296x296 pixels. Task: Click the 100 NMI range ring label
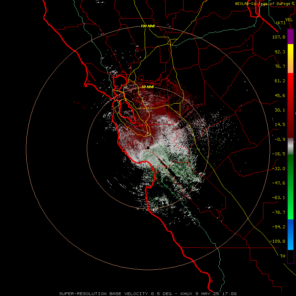click(x=148, y=26)
